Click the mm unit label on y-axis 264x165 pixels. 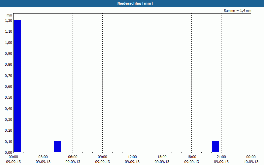coord(9,15)
